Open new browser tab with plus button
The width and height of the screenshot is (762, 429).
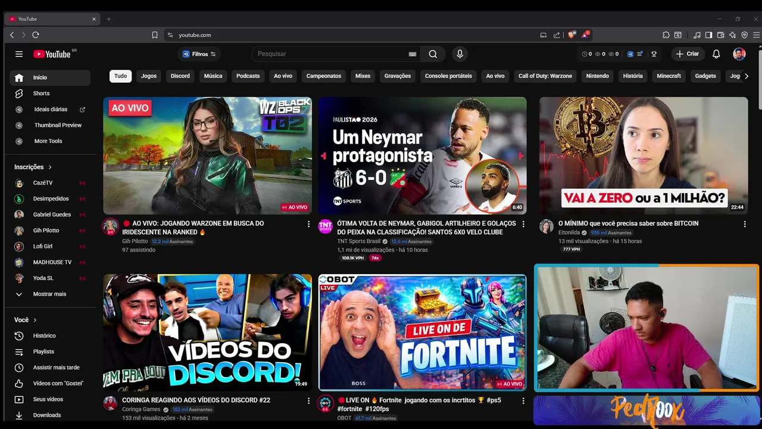pyautogui.click(x=108, y=19)
